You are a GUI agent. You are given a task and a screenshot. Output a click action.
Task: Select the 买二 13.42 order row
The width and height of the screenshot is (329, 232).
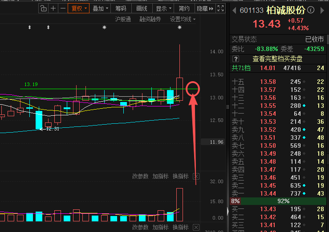coord(278,217)
